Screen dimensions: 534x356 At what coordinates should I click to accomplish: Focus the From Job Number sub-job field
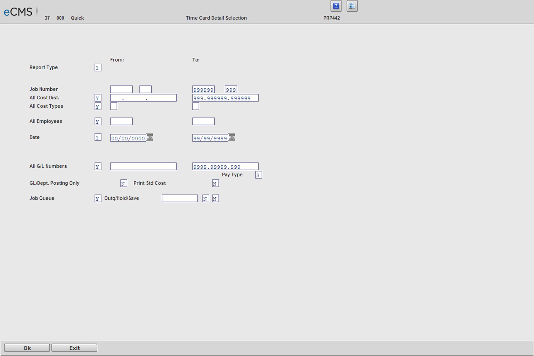click(x=146, y=89)
